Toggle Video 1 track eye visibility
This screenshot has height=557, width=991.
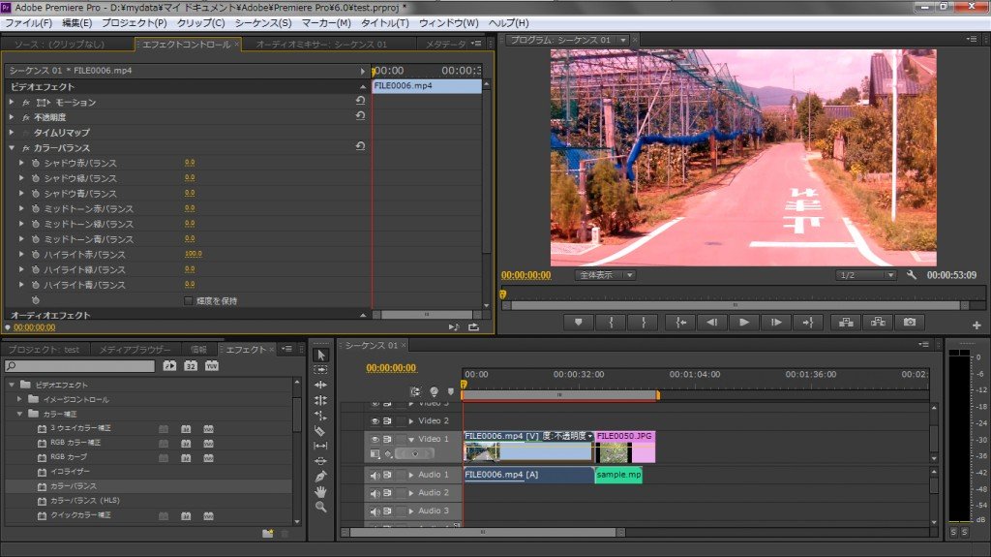(x=375, y=439)
